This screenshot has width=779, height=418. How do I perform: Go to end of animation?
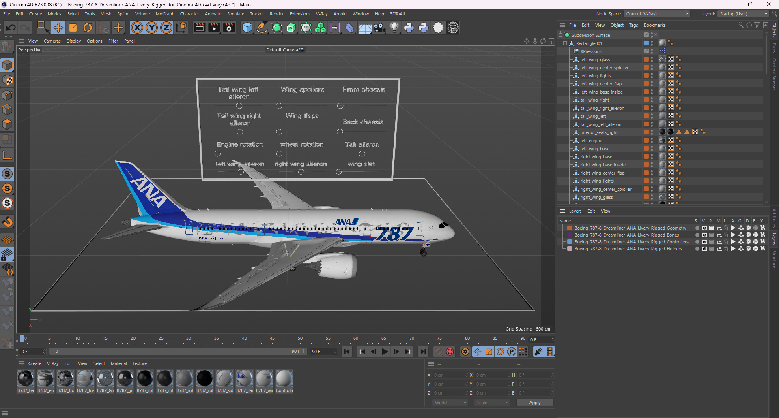pyautogui.click(x=423, y=352)
